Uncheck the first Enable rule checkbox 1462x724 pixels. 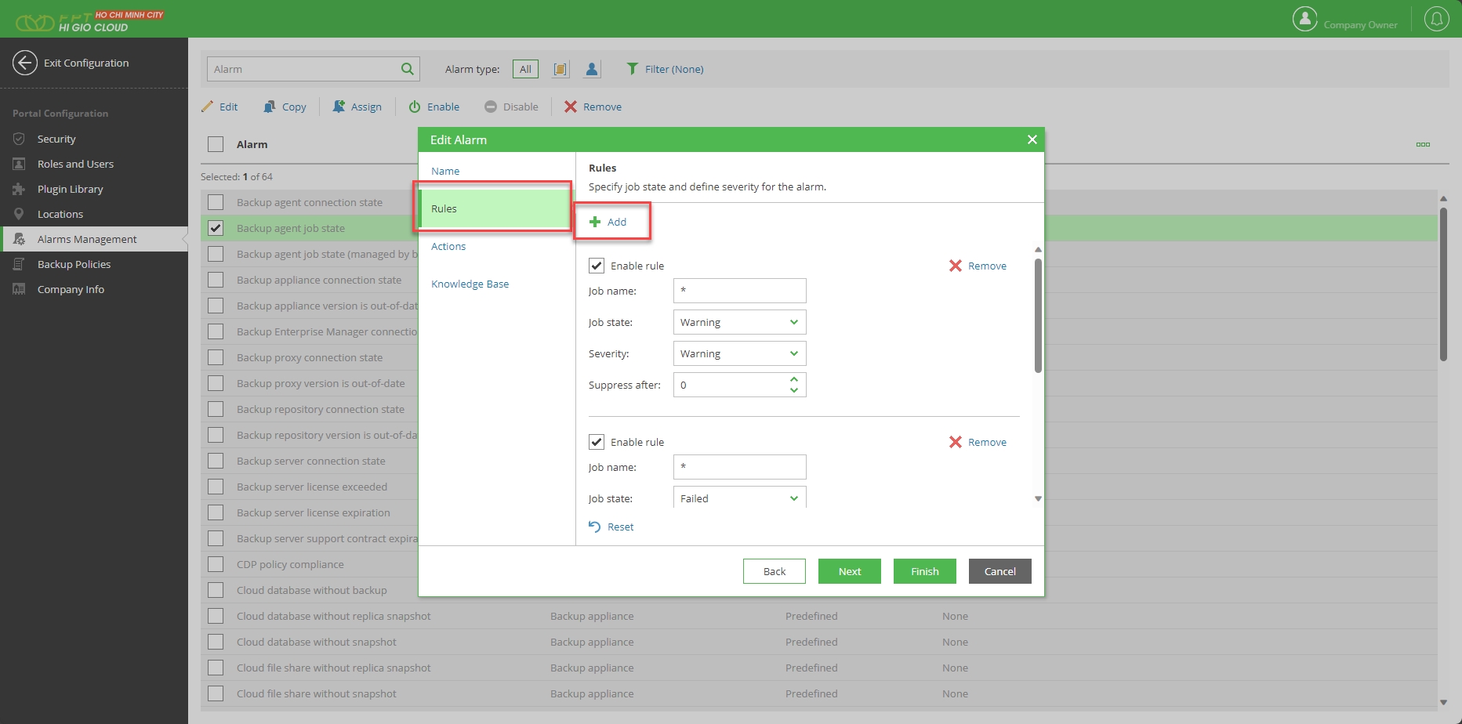pos(597,266)
